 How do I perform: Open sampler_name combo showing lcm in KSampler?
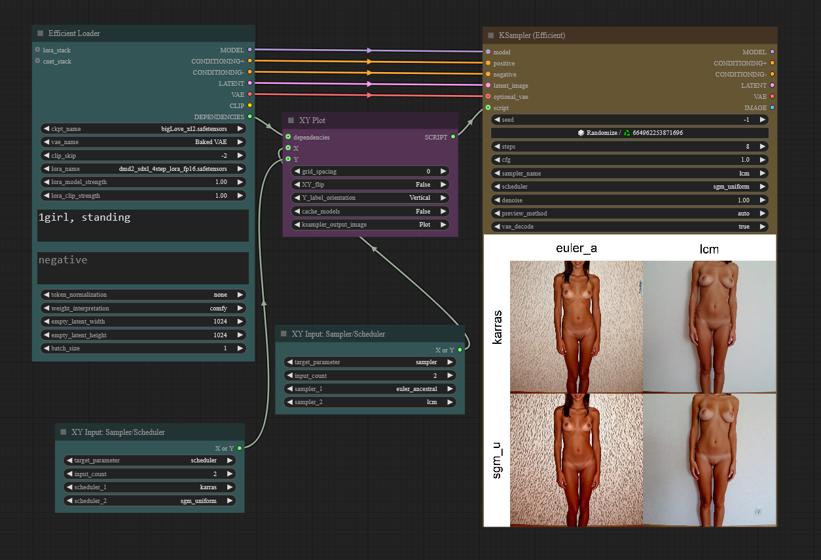(x=630, y=174)
